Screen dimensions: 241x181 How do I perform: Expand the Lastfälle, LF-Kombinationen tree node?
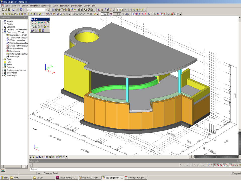click(2, 29)
